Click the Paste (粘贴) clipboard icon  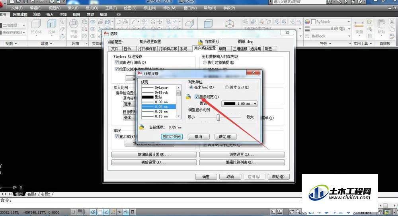tap(381, 24)
